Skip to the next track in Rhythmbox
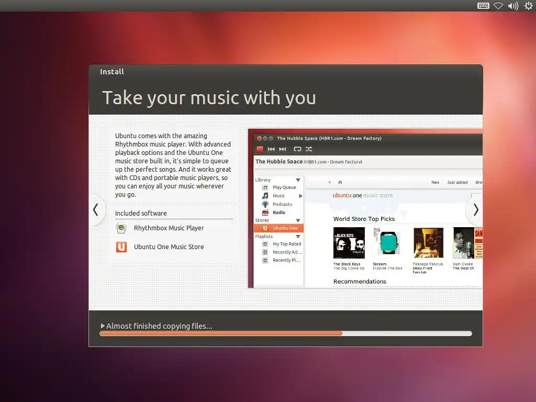This screenshot has width=536, height=402. (x=283, y=149)
